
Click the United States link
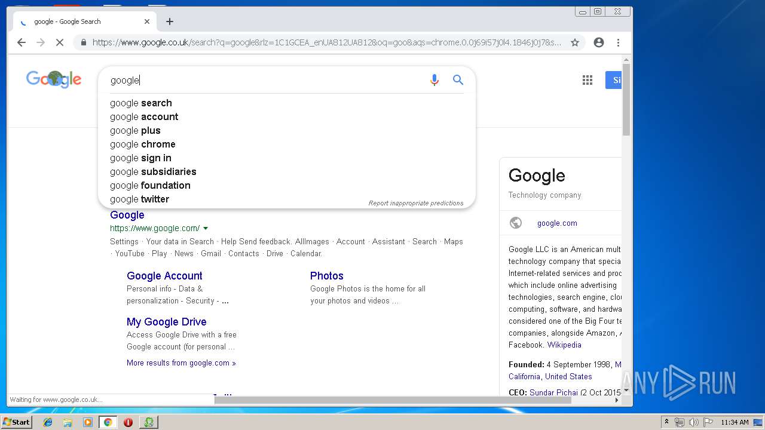568,376
